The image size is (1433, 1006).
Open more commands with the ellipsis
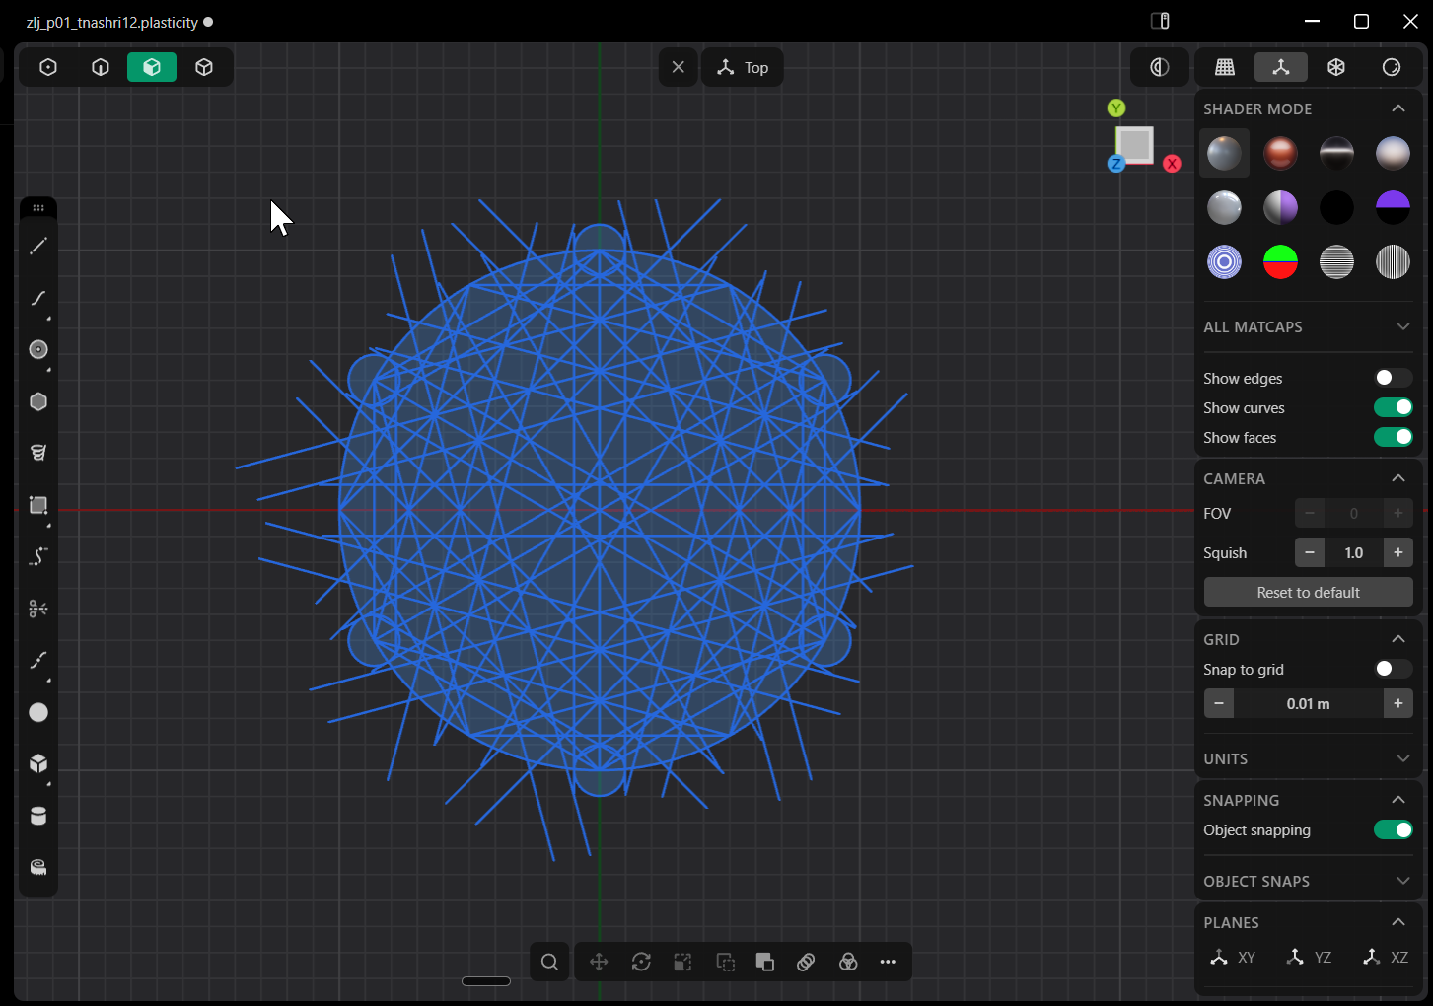888,962
